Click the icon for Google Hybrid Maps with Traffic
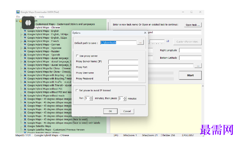 tap(25, 82)
